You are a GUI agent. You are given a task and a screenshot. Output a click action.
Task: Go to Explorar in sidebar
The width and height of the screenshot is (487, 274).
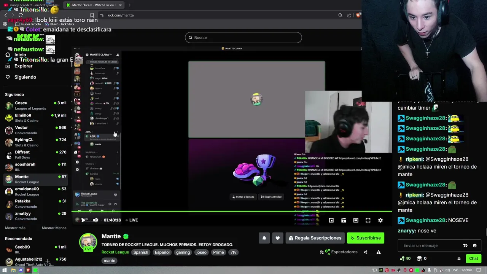(23, 66)
